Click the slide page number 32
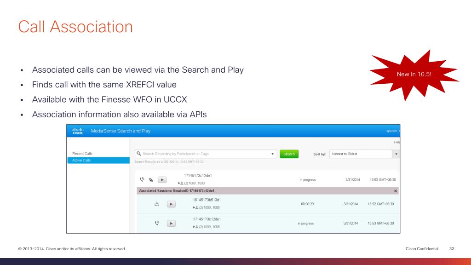471x265 pixels. click(x=452, y=249)
